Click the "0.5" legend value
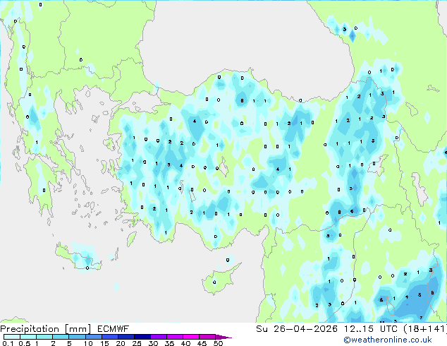The height and width of the screenshot is (346, 447). point(25,343)
